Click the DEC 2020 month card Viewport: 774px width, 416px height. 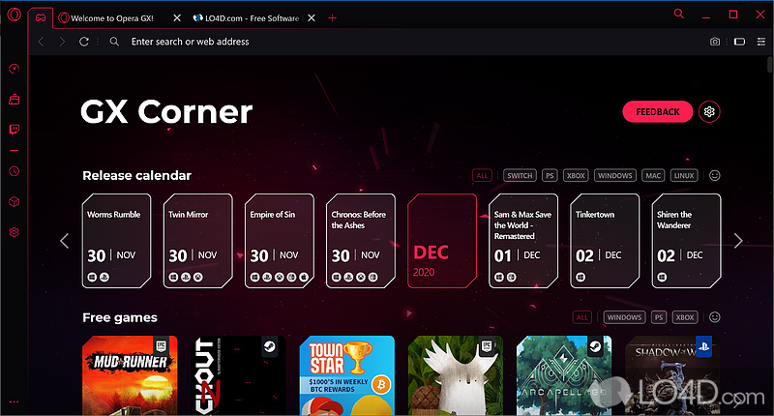pos(442,241)
